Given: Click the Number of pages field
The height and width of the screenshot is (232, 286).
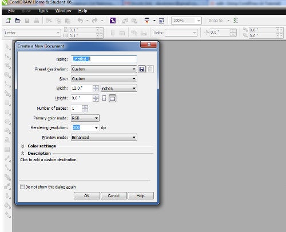Looking at the screenshot, I should click(77, 108).
